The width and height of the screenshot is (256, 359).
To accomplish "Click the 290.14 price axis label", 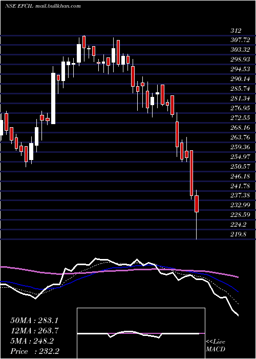I will (x=240, y=79).
